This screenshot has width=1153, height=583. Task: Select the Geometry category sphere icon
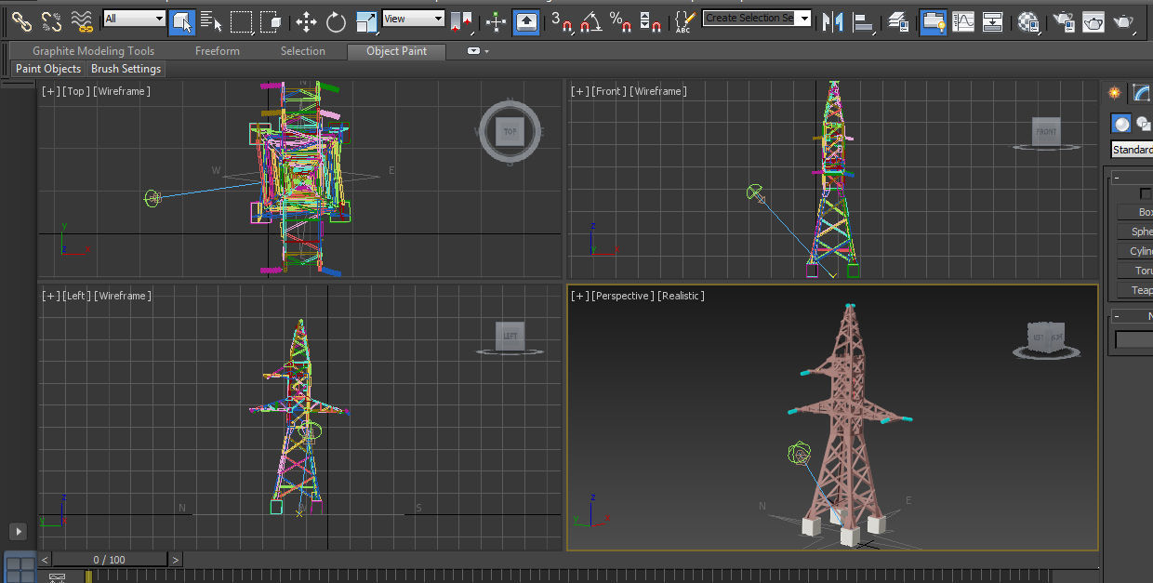pos(1121,124)
